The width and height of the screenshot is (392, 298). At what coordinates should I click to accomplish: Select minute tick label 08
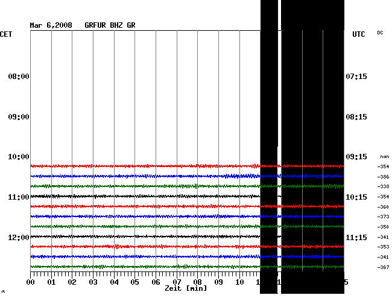(197, 282)
